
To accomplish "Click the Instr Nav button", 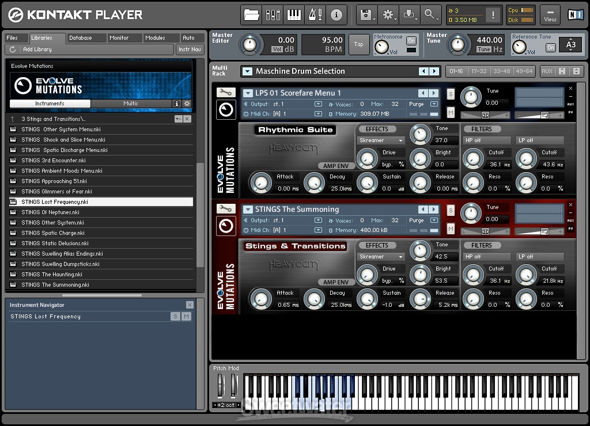I will tap(190, 50).
